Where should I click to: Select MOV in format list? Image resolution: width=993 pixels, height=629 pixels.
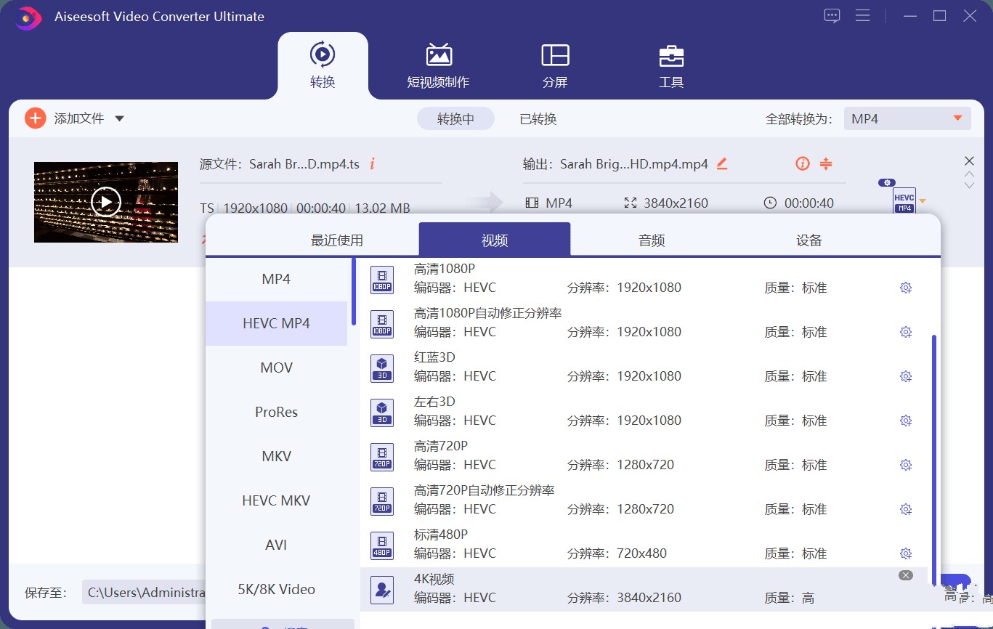click(276, 368)
